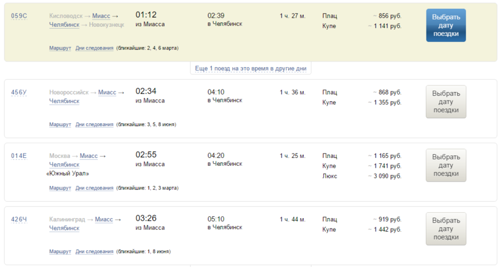Show Дни следования for train 059С

pos(94,48)
